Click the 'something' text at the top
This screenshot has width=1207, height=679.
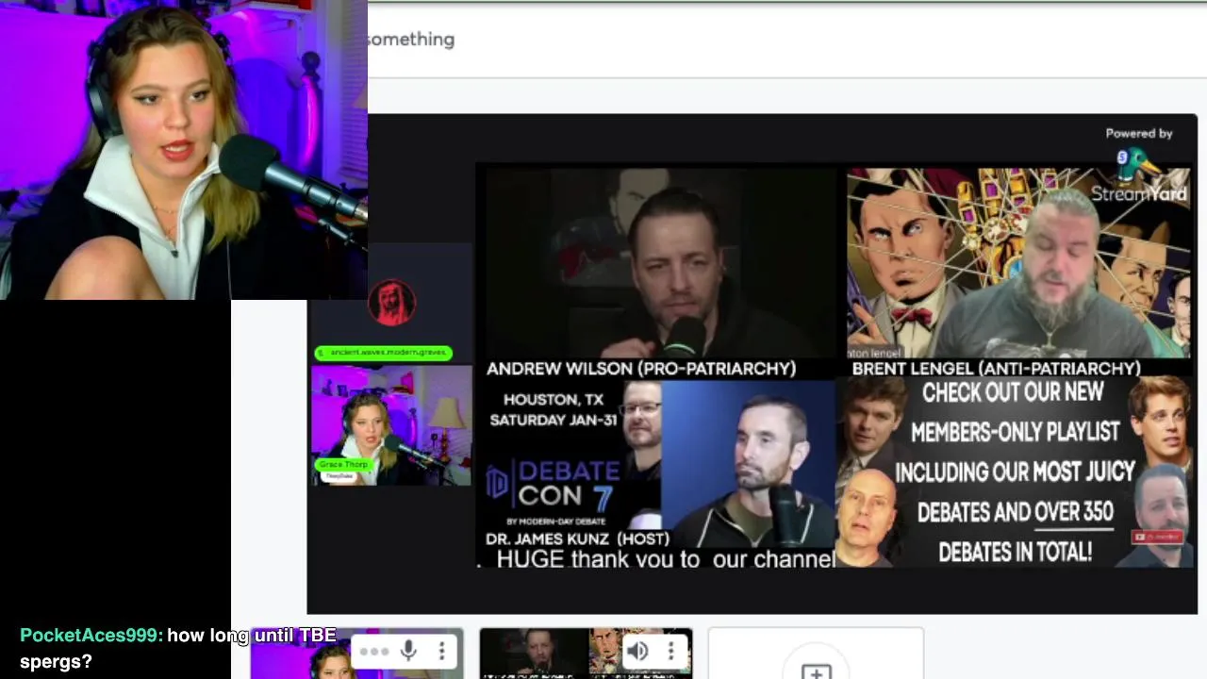[411, 40]
